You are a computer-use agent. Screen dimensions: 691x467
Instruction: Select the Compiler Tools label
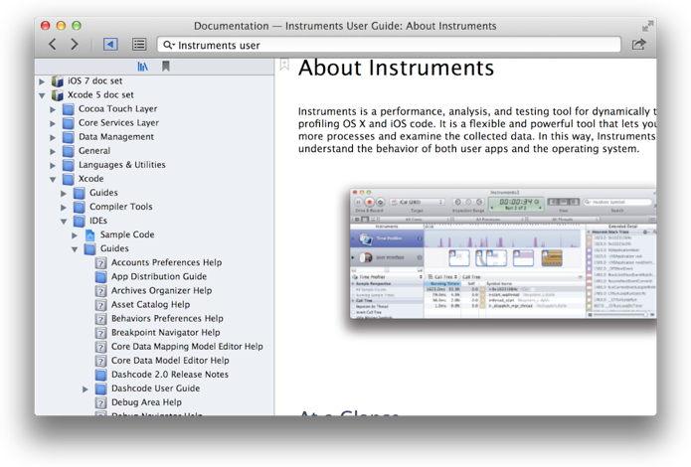121,207
